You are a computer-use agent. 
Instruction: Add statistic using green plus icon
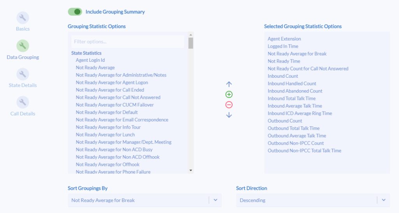229,94
